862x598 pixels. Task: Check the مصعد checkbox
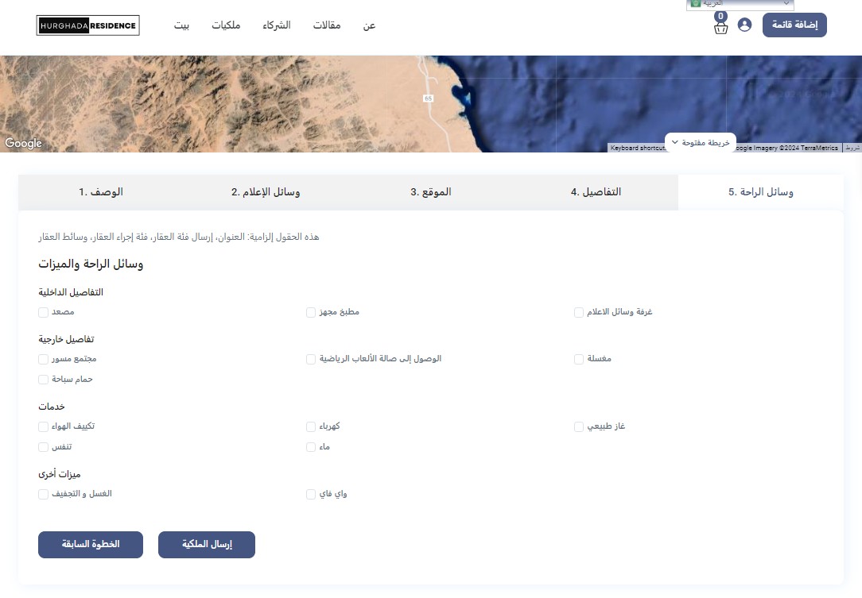44,312
